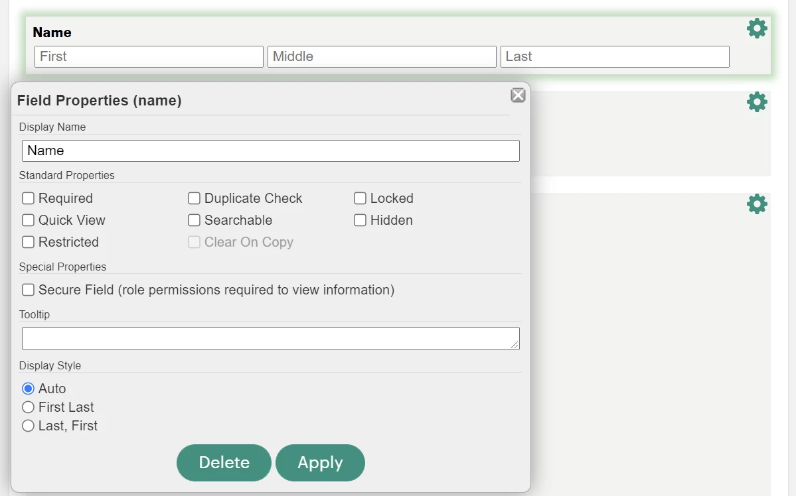This screenshot has width=796, height=496.
Task: Enable the Secure Field checkbox
Action: pyautogui.click(x=28, y=290)
